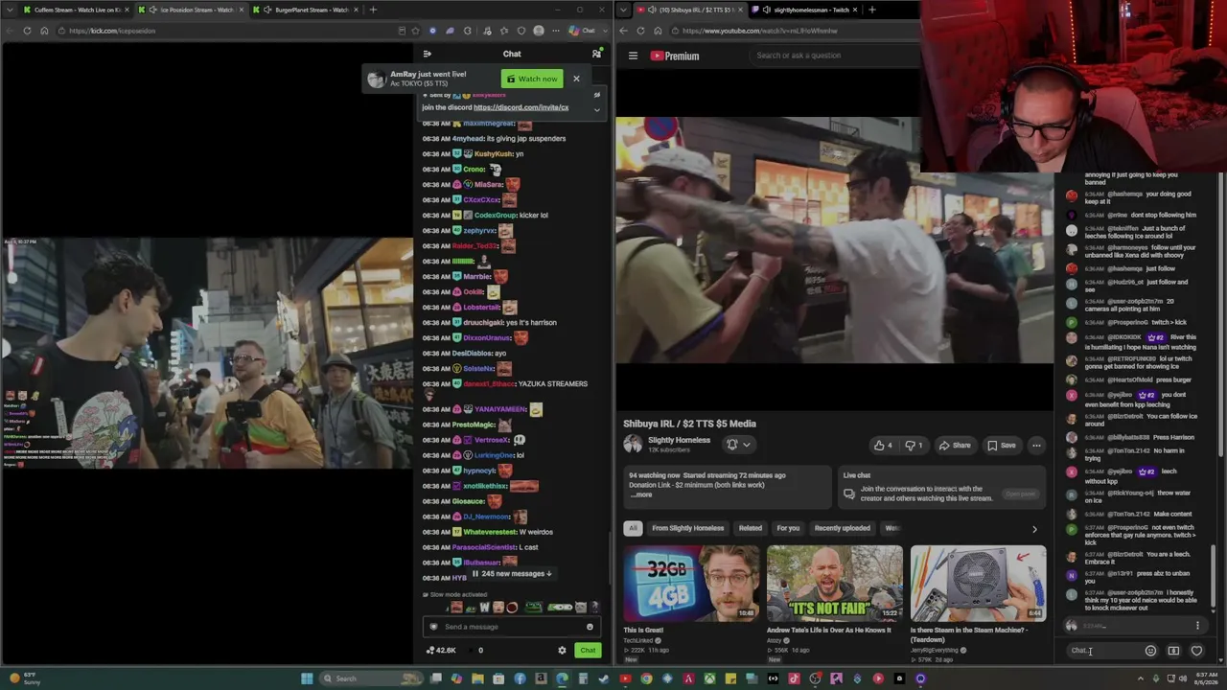This screenshot has height=690, width=1227.
Task: Open YouTube live chat emoji picker
Action: click(x=1150, y=651)
